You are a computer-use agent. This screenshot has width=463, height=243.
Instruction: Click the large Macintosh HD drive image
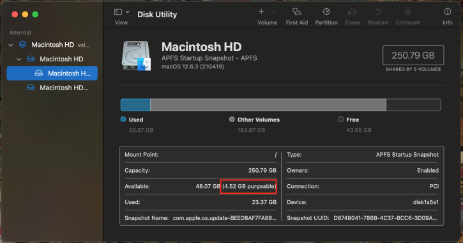pos(137,56)
